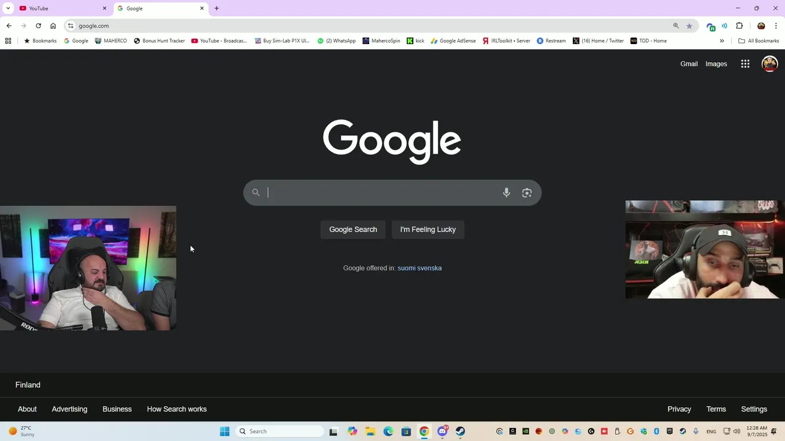Bookmark this page with the star
This screenshot has width=785, height=441.
tap(689, 26)
